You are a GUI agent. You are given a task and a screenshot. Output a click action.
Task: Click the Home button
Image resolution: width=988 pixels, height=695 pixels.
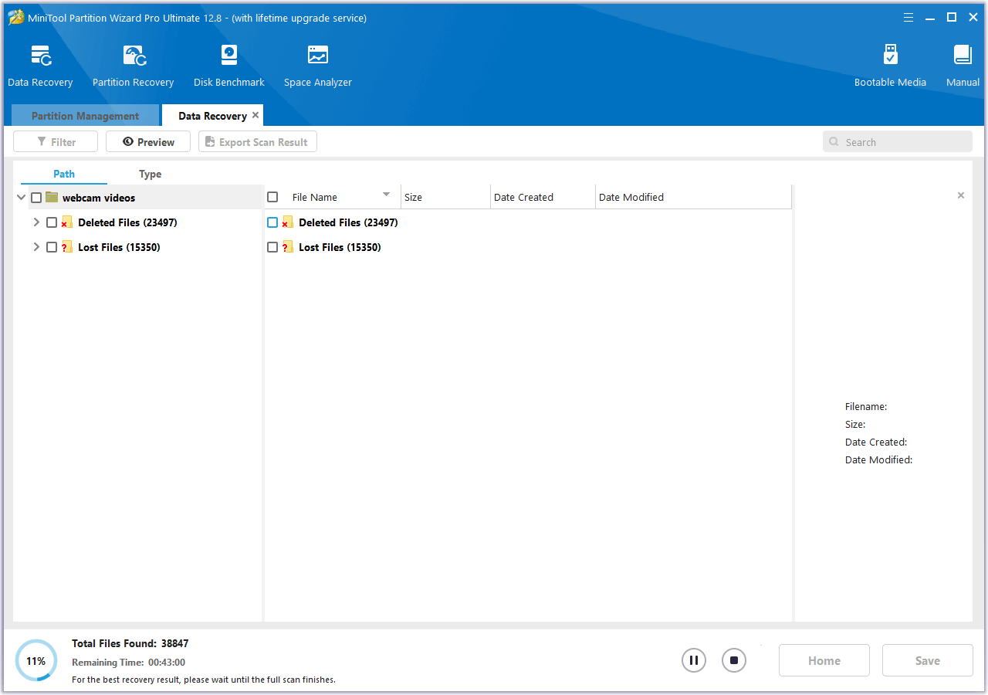(824, 660)
